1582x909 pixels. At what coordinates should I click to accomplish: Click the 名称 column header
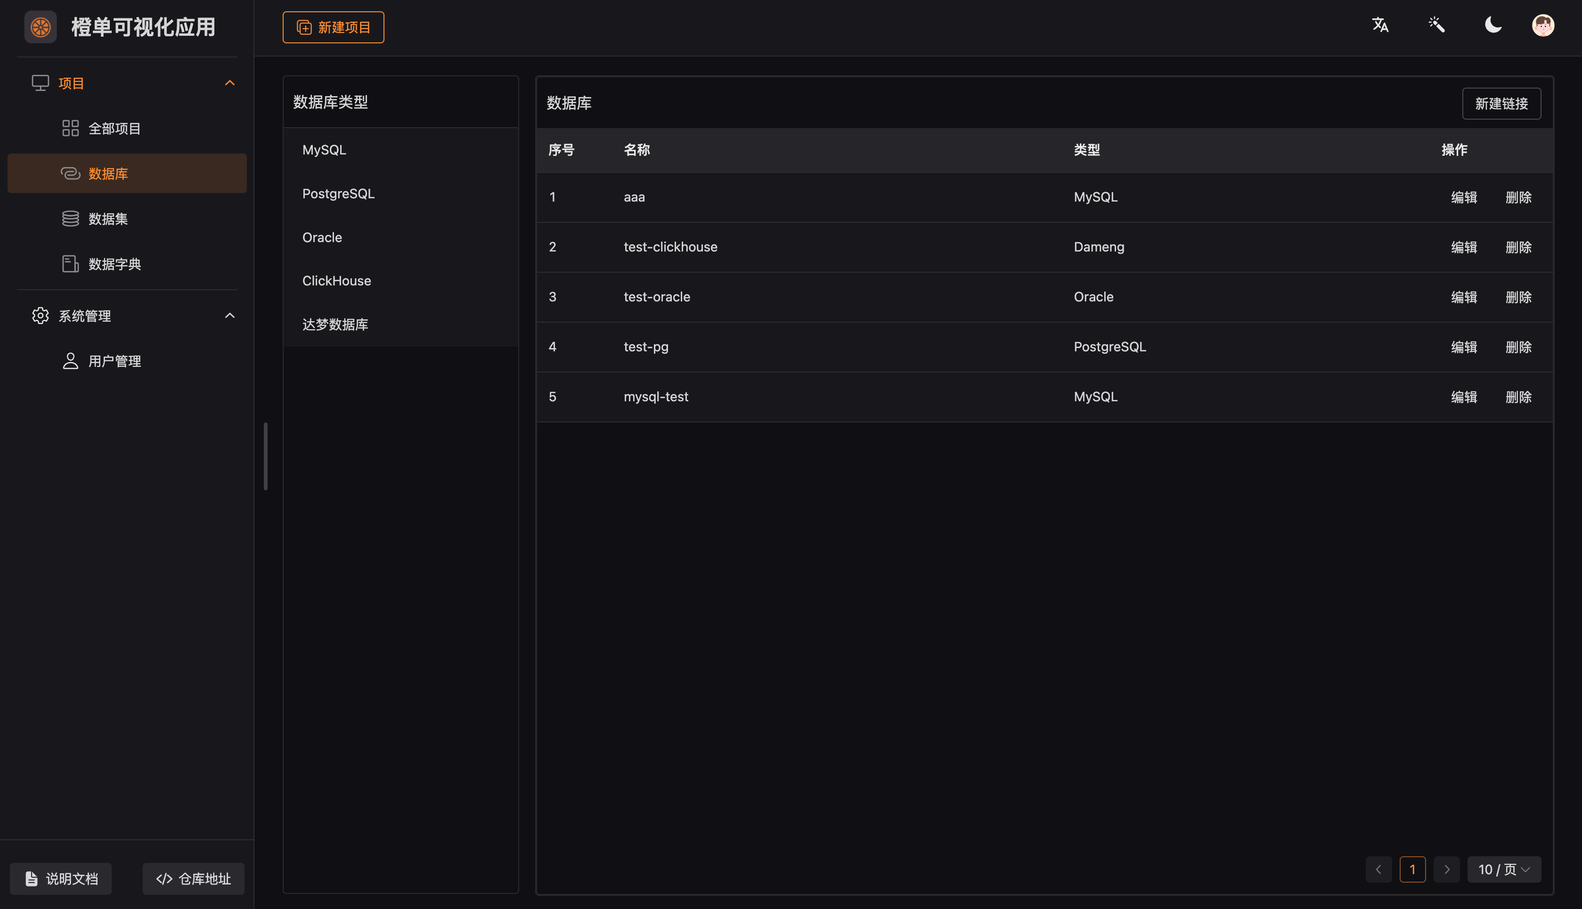(x=637, y=150)
